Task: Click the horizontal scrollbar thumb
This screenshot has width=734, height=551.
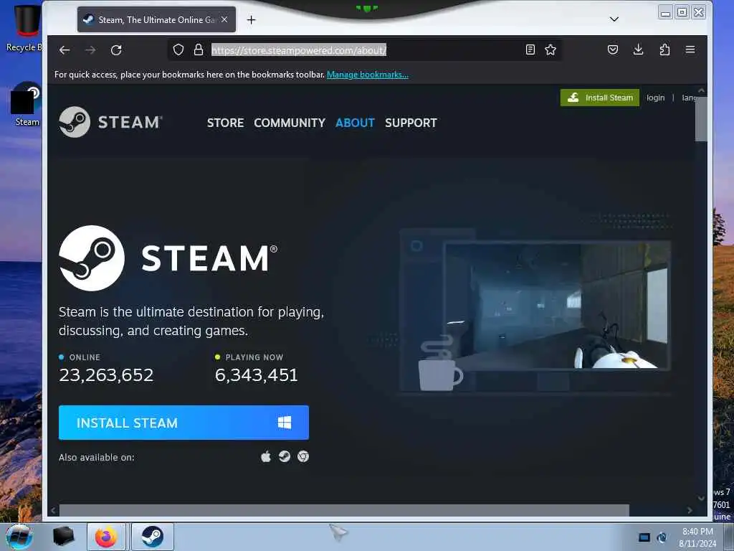Action: [344, 510]
